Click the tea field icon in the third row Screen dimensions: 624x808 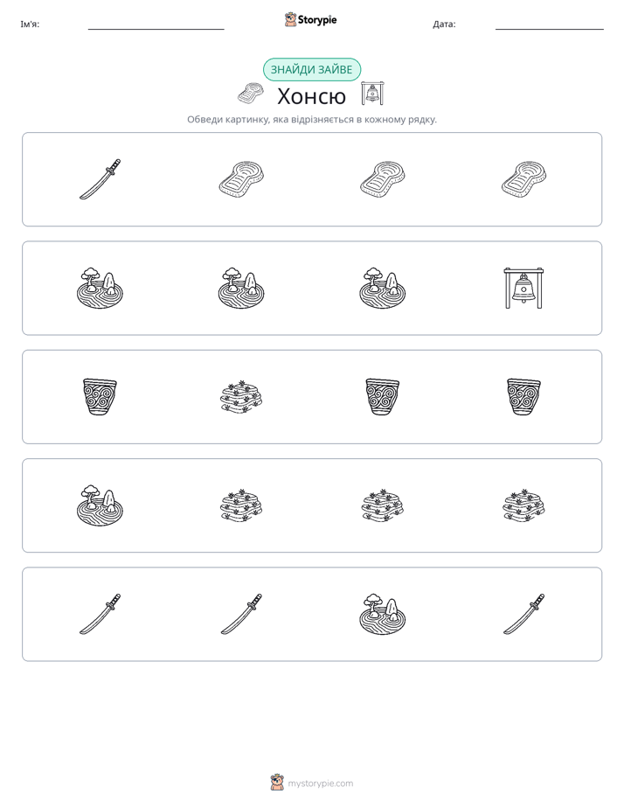pyautogui.click(x=241, y=397)
